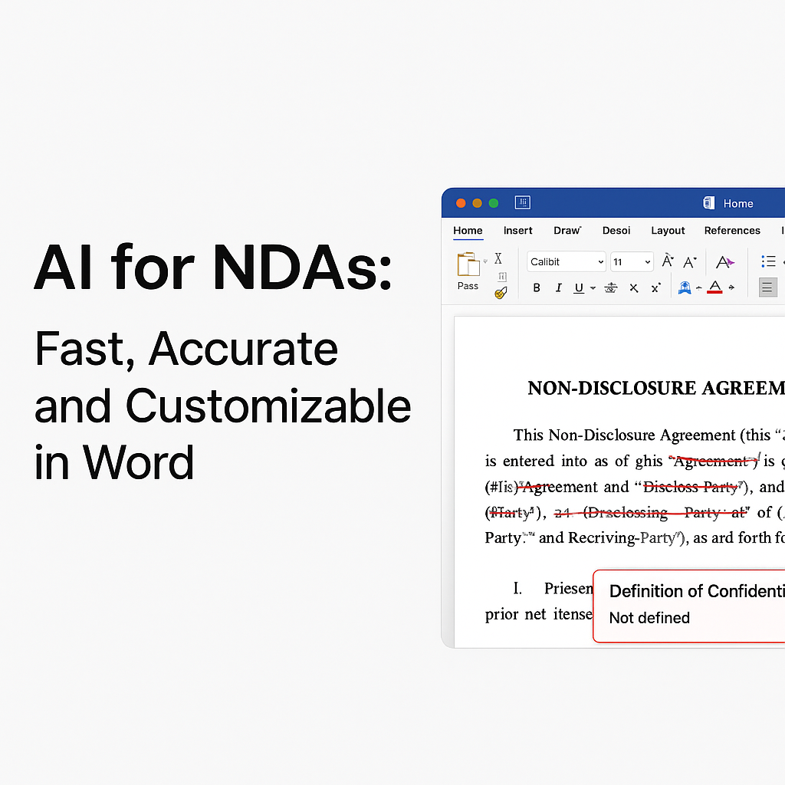The width and height of the screenshot is (785, 785).
Task: Toggle the align text button
Action: (768, 287)
